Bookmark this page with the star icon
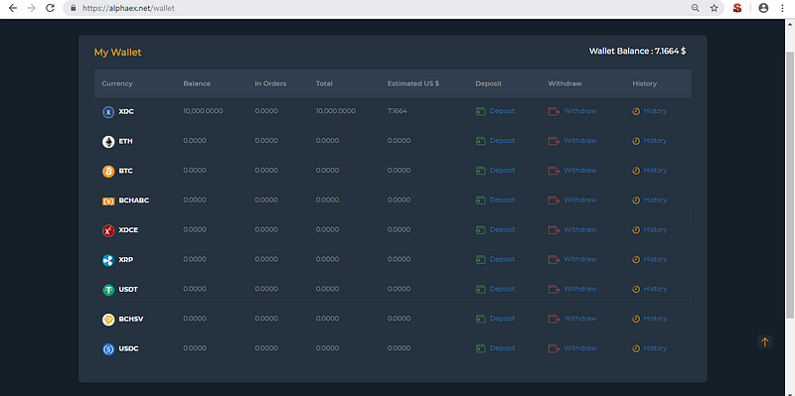Screen dimensions: 795x396 (x=714, y=8)
